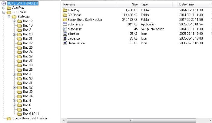This screenshot has width=212, height=123.
Task: Click the Bab 12 folder icon
Action: [19, 21]
